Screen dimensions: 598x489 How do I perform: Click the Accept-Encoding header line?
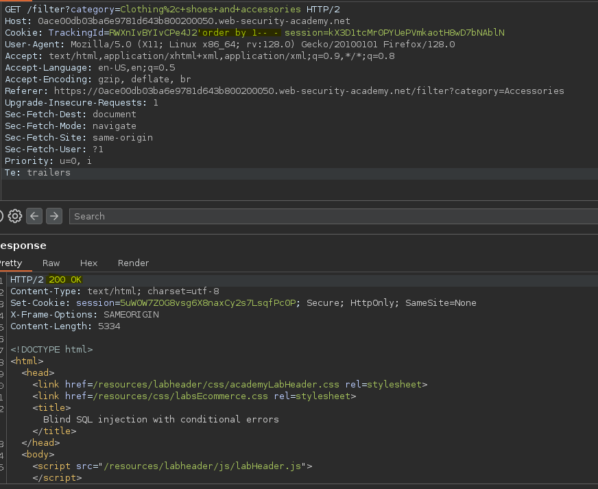pos(97,80)
